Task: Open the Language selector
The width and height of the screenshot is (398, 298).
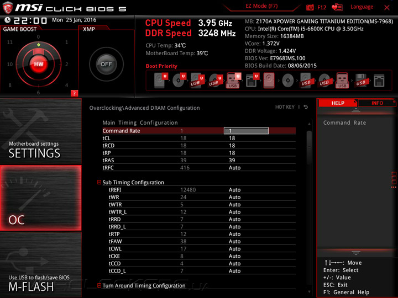Action: coord(362,7)
